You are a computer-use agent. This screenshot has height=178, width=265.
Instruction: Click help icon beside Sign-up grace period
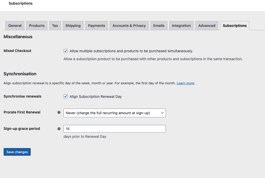click(x=59, y=129)
